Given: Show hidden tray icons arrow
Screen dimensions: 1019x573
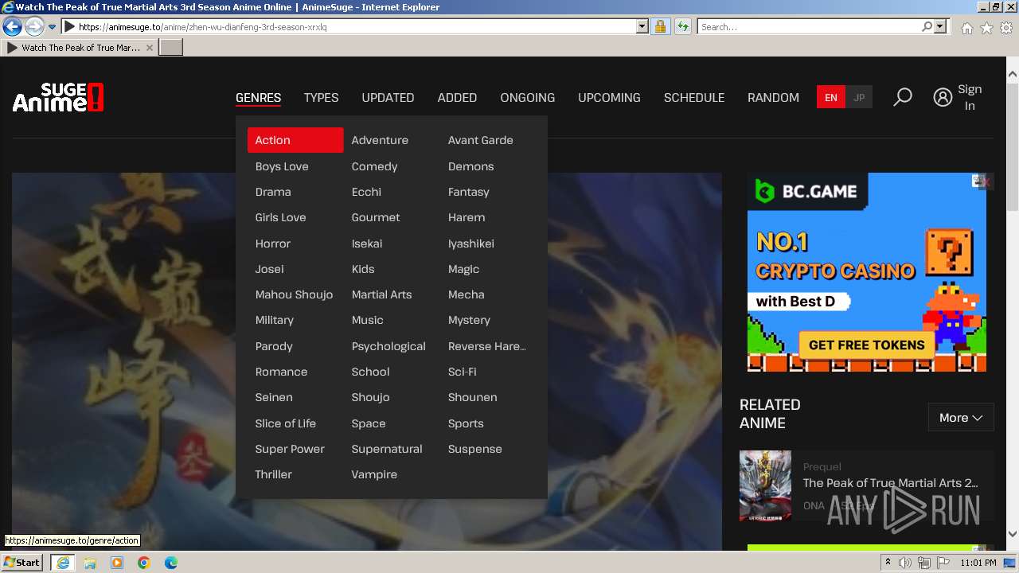Looking at the screenshot, I should [888, 563].
